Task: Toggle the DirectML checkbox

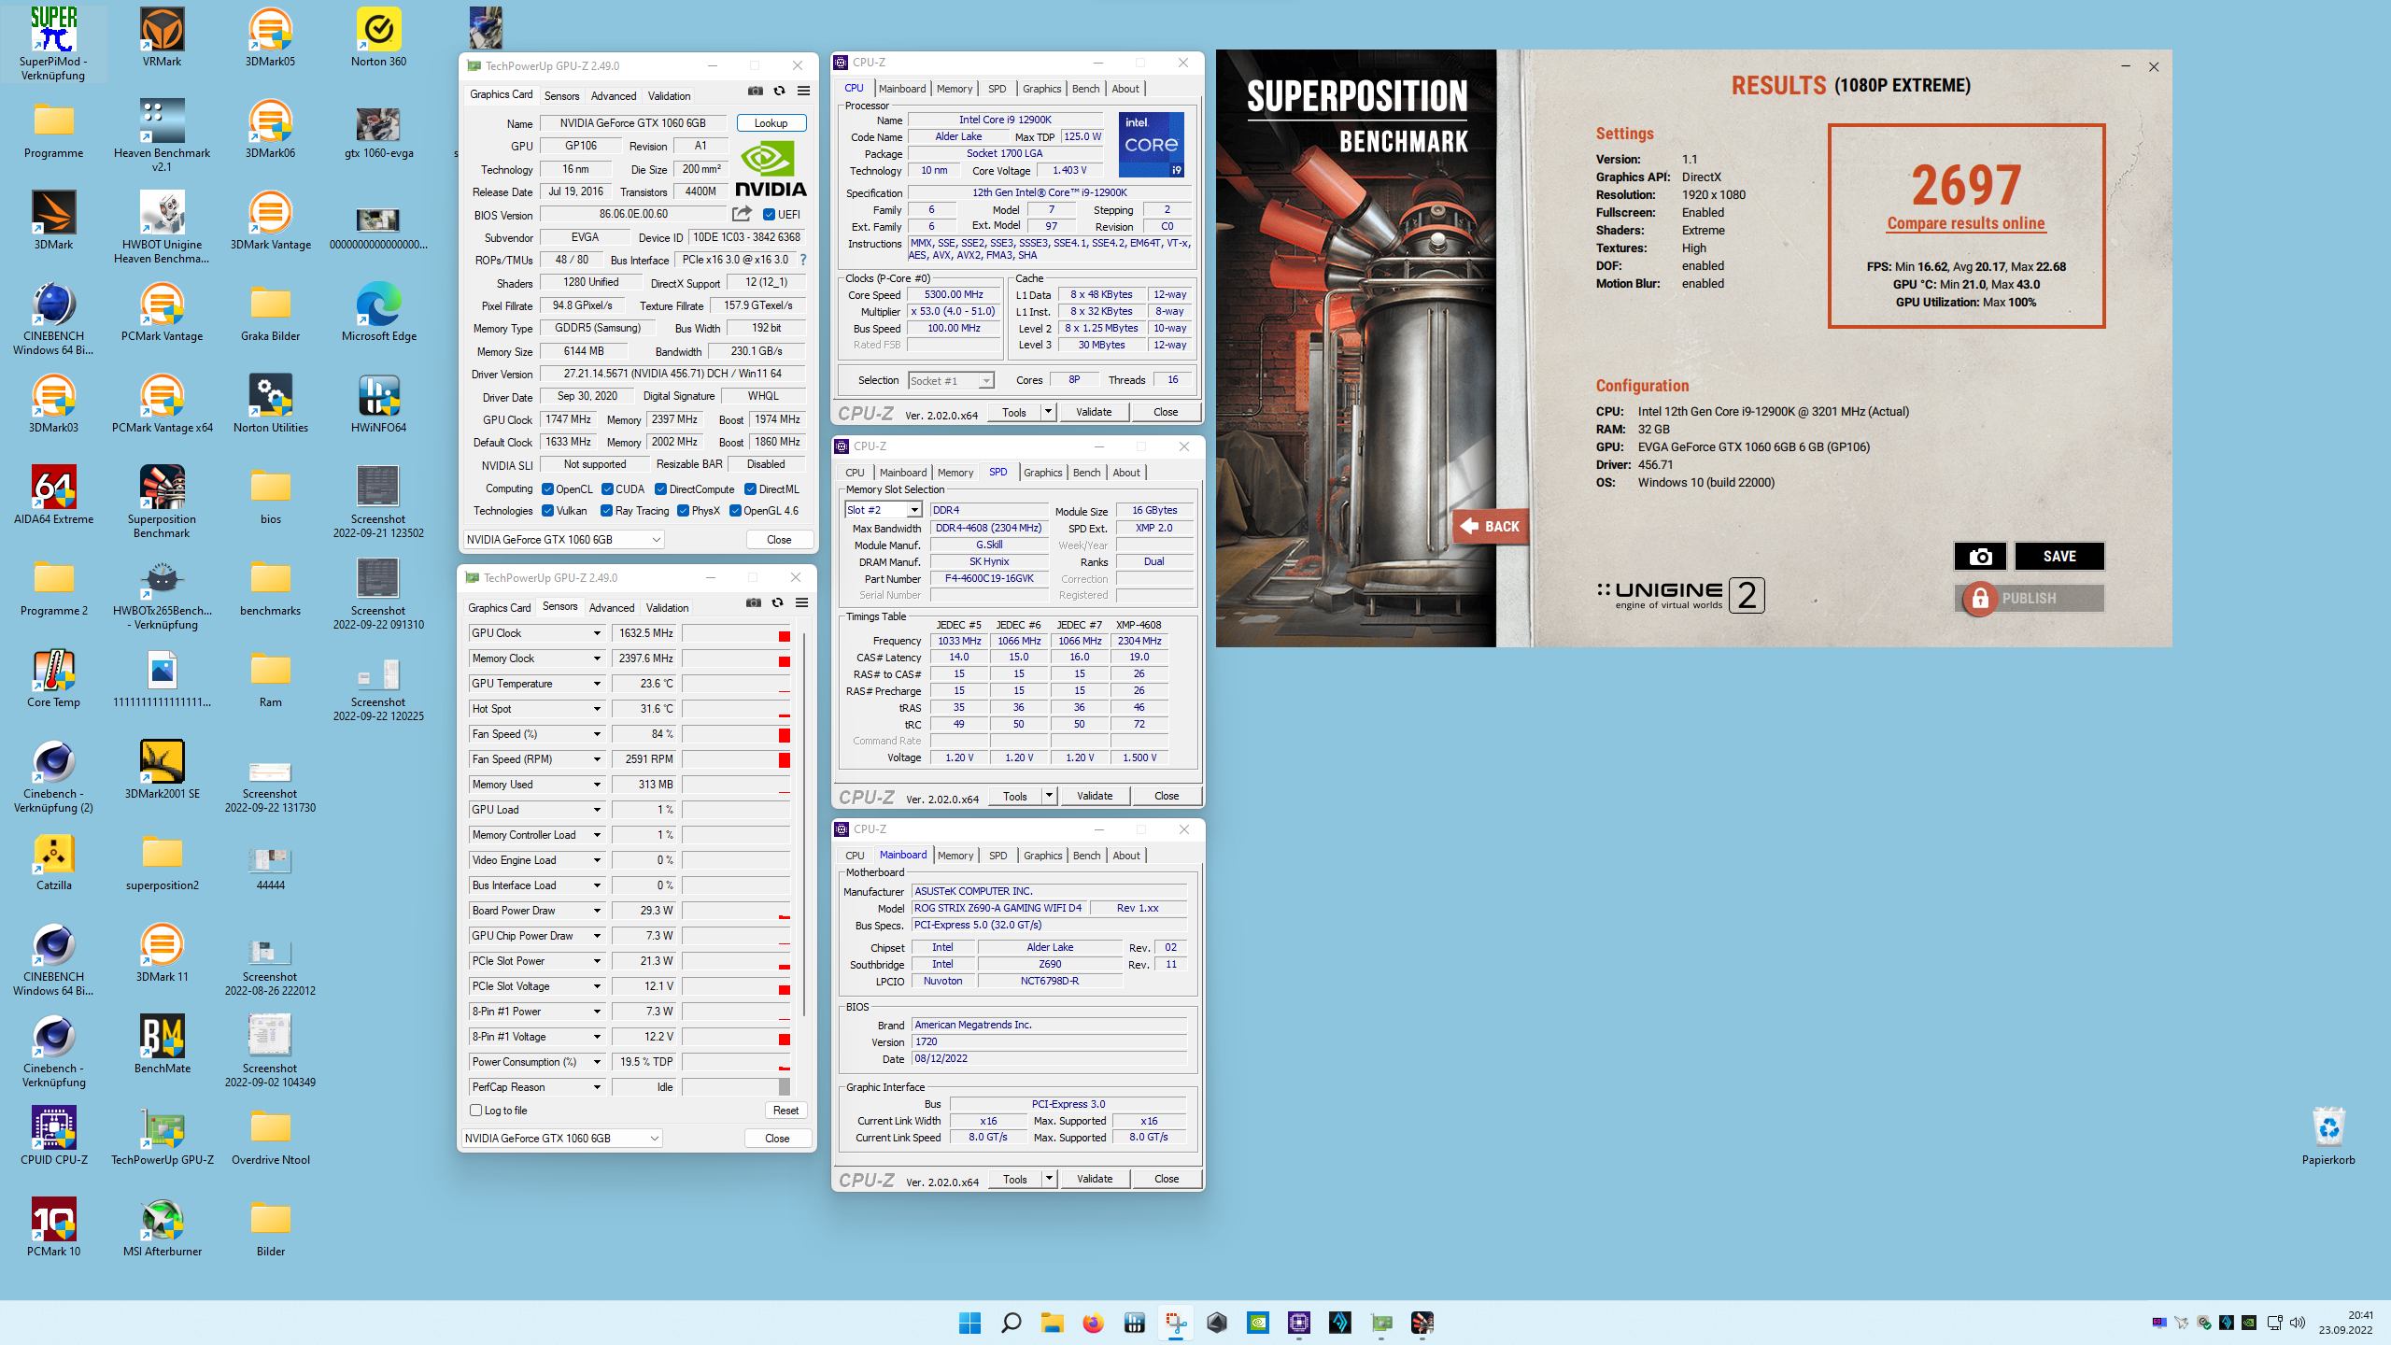Action: (x=751, y=489)
